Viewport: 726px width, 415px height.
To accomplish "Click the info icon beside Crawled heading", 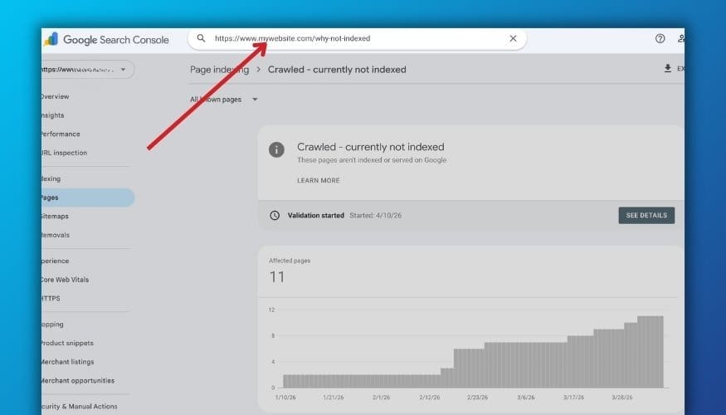I will click(276, 149).
